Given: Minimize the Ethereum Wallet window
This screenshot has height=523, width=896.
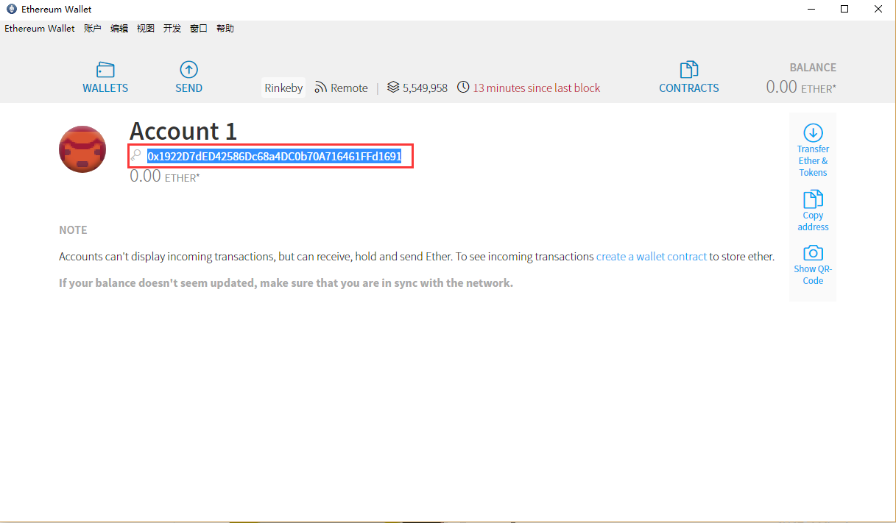Looking at the screenshot, I should 811,10.
